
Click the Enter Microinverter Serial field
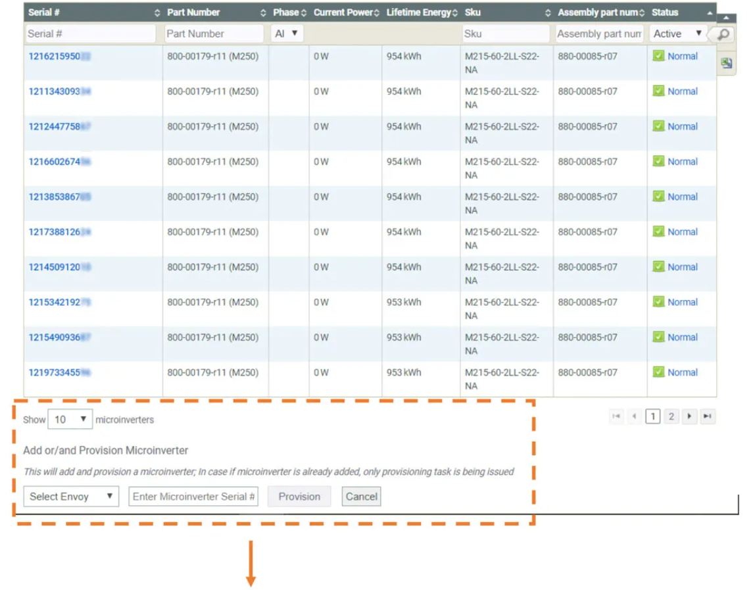tap(193, 497)
